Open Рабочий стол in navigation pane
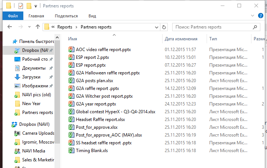267x168 pixels. point(35,59)
